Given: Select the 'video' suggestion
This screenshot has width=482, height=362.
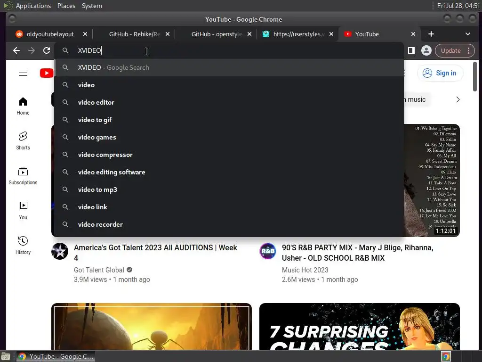Looking at the screenshot, I should (229, 85).
